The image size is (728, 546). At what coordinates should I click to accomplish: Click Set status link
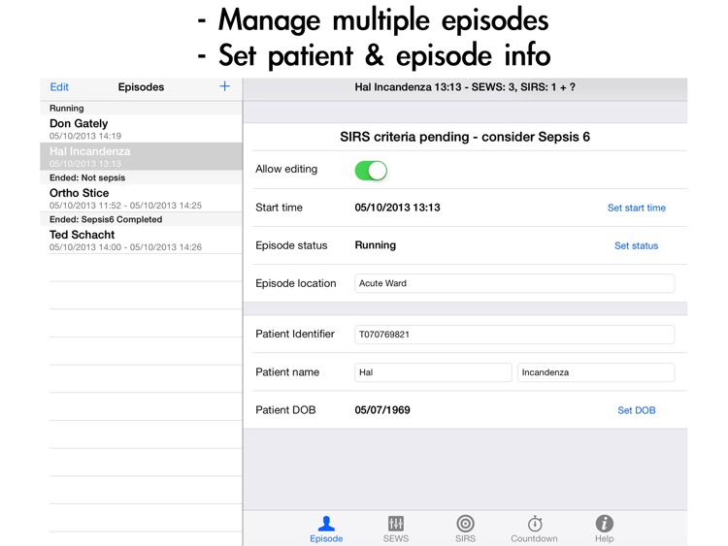click(636, 245)
